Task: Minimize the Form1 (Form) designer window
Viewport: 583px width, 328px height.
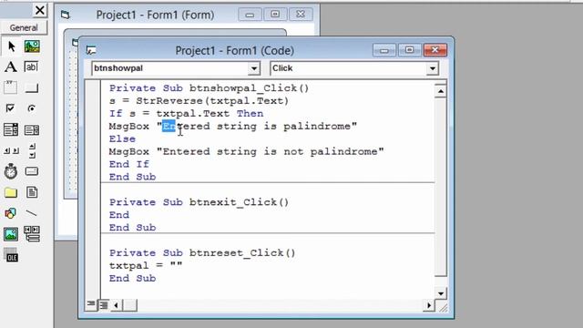Action: pyautogui.click(x=250, y=15)
